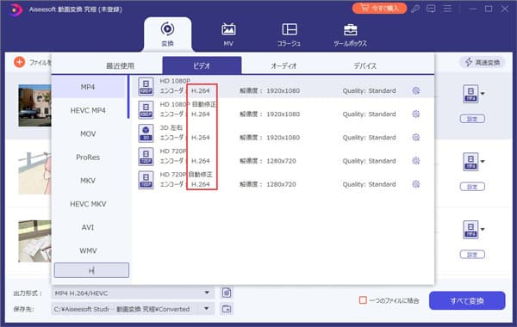
Task: Open the MV tab
Action: pos(228,34)
